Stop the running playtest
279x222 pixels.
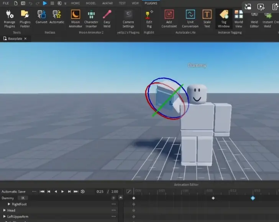point(52,3)
